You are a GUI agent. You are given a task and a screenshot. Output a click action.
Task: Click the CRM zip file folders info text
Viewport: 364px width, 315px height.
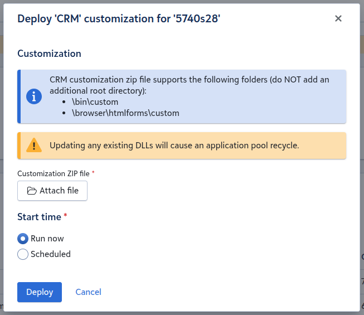[x=189, y=85]
